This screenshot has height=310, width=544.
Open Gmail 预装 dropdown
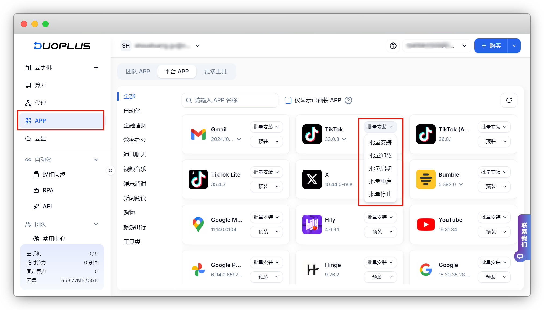[x=267, y=141]
